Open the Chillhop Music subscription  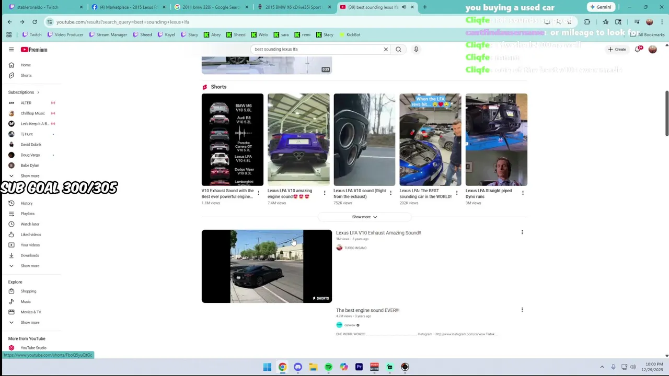pos(31,113)
